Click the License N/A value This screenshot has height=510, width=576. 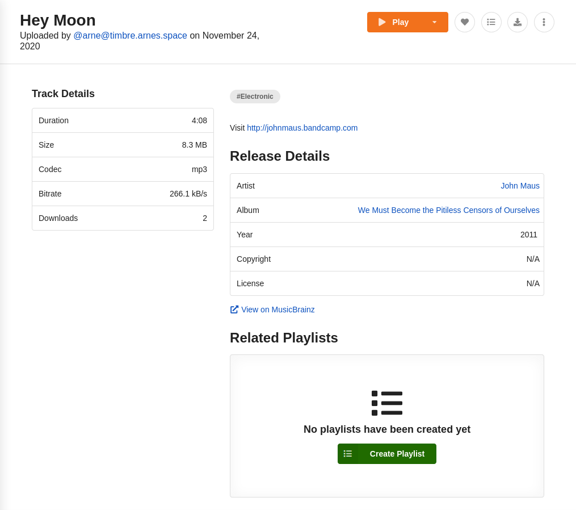pyautogui.click(x=533, y=283)
